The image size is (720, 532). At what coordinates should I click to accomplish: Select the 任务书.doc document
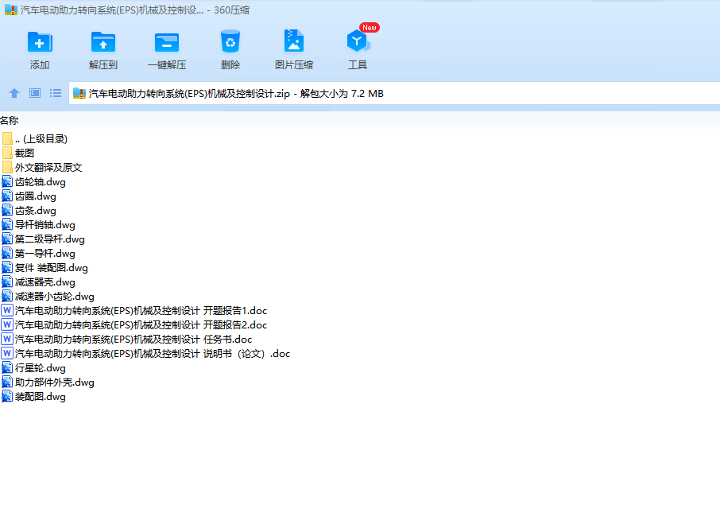coord(126,339)
